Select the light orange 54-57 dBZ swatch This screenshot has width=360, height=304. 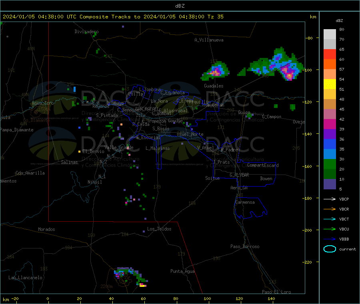click(x=330, y=74)
